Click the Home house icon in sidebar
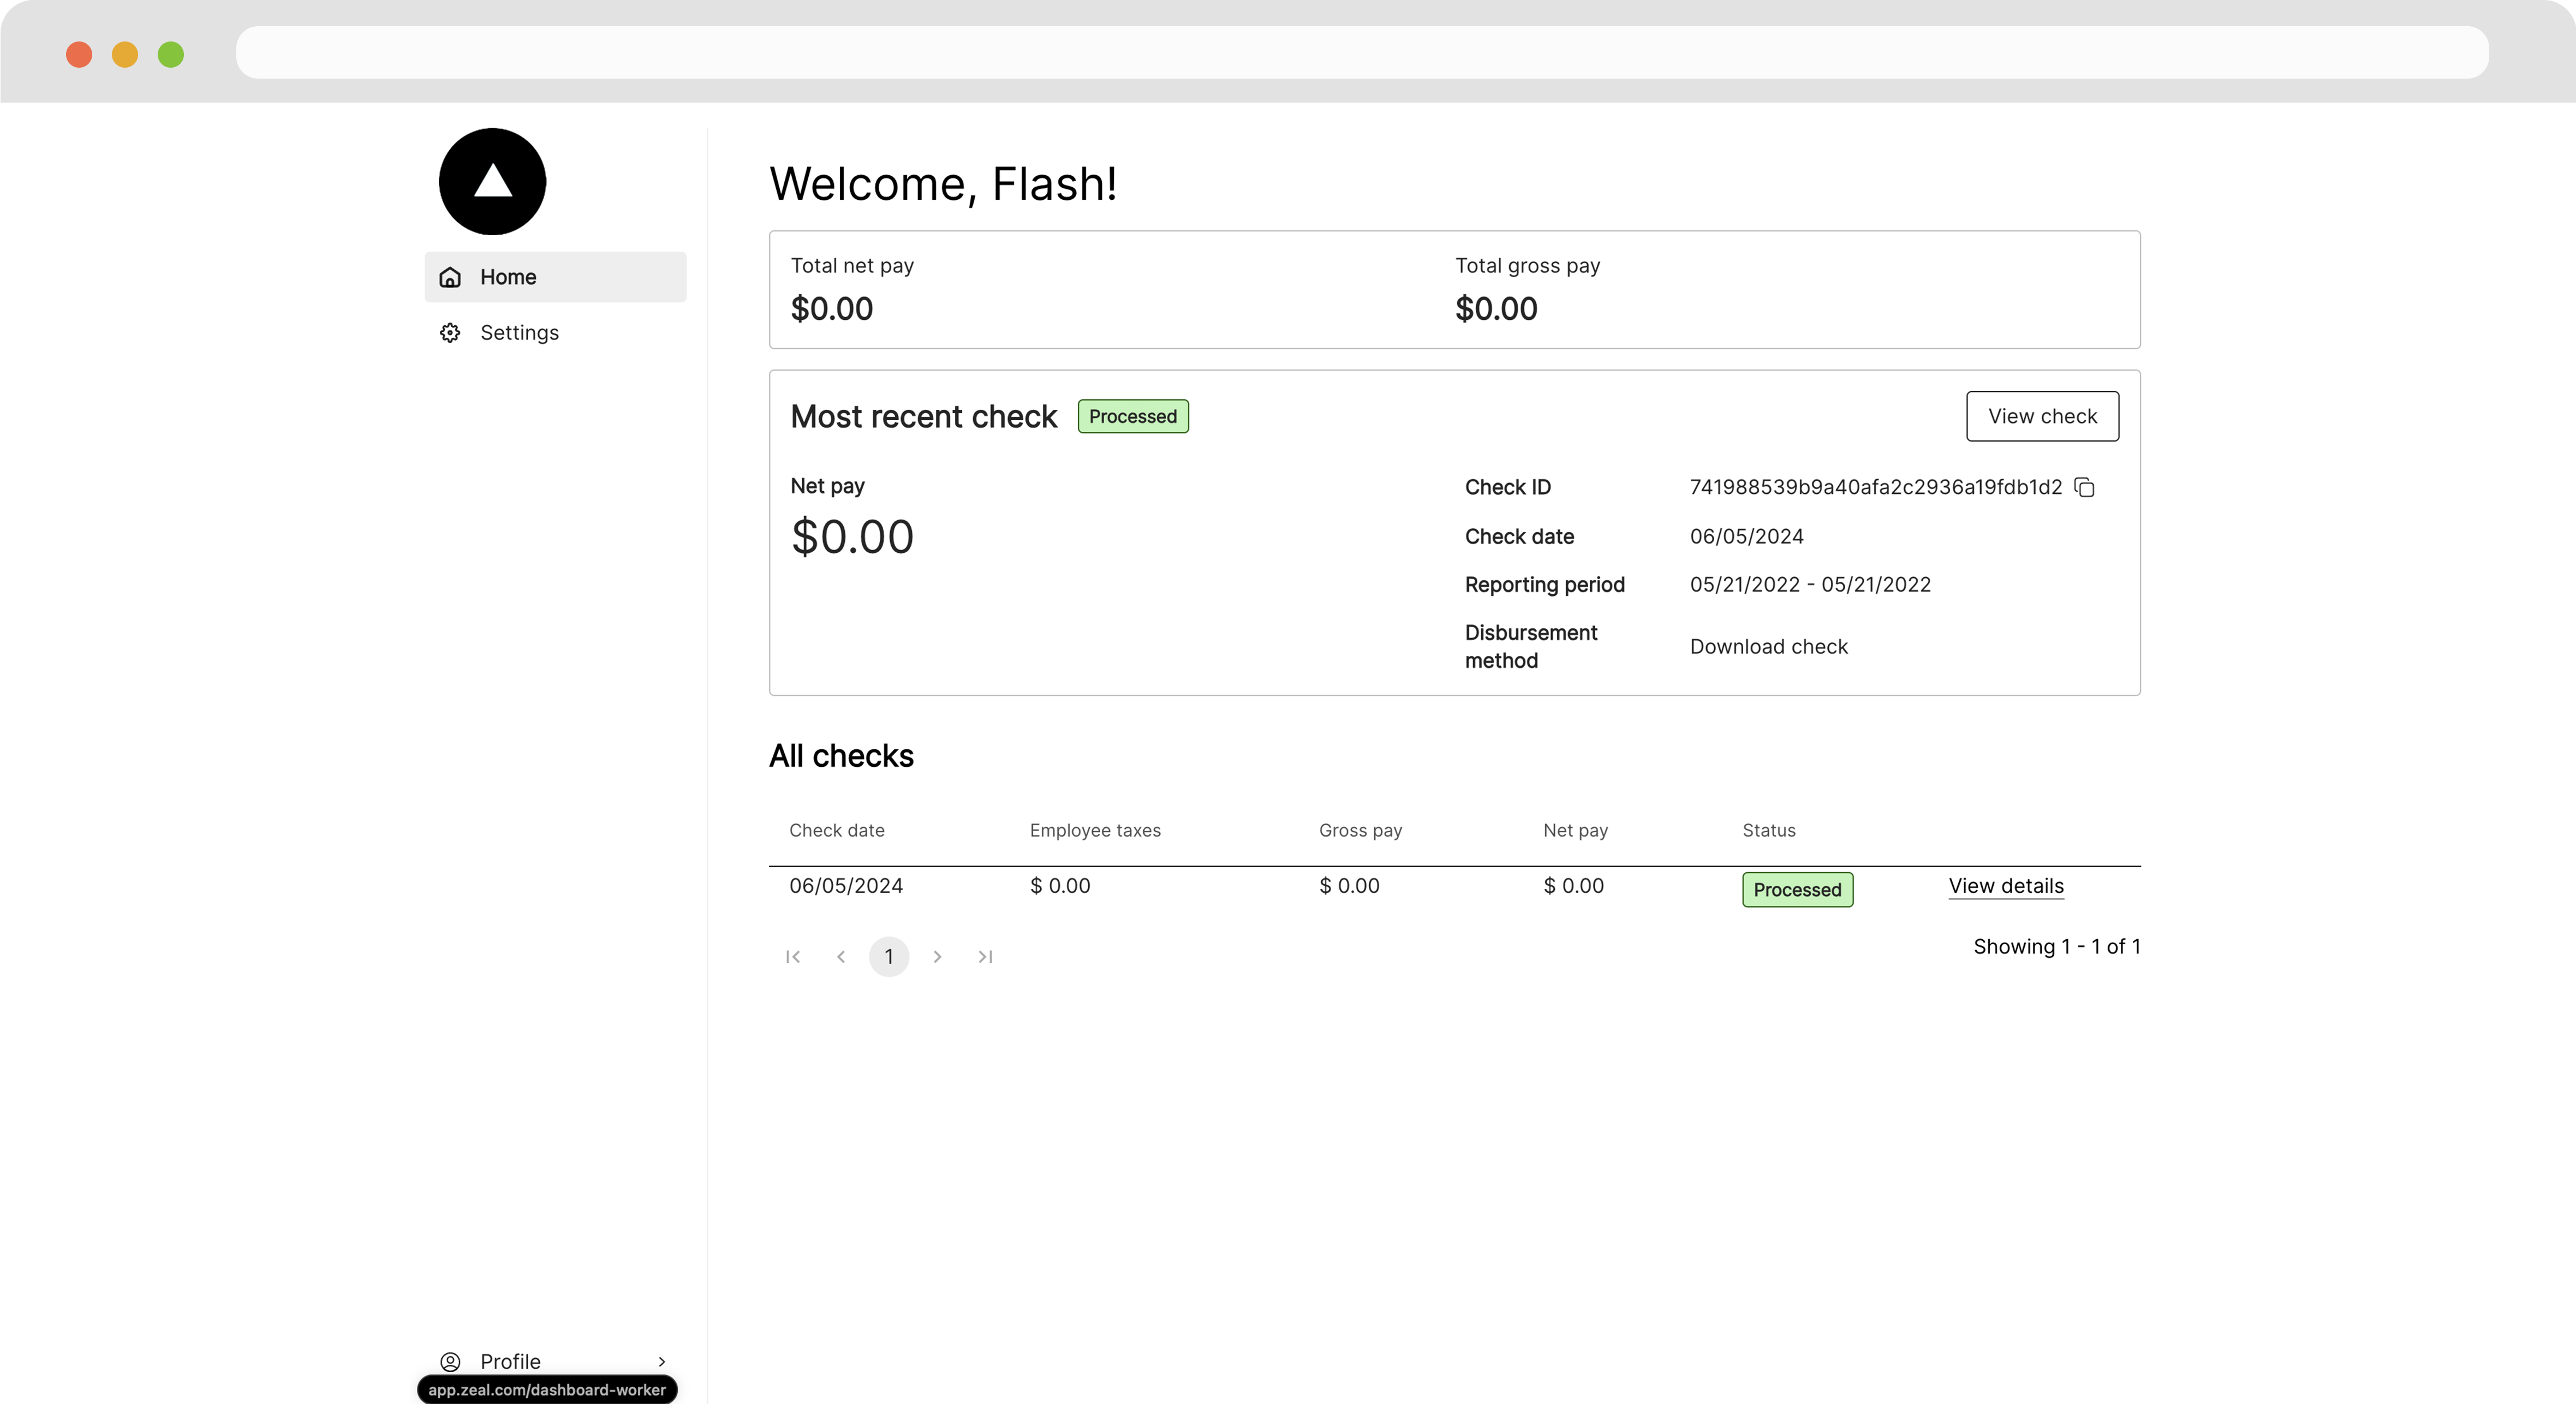The image size is (2576, 1413). click(x=450, y=277)
